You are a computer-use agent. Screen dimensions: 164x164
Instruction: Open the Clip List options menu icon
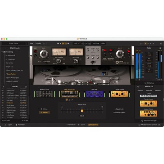26,87
